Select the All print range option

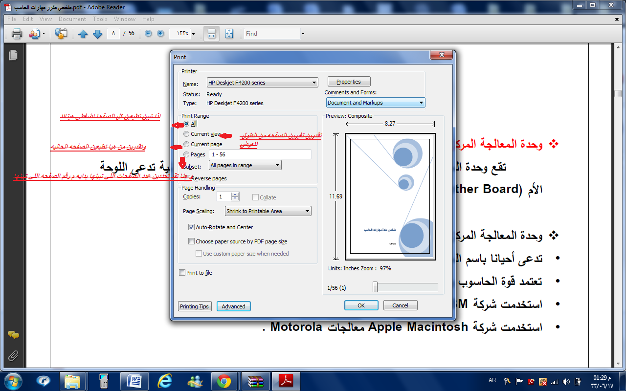point(186,124)
